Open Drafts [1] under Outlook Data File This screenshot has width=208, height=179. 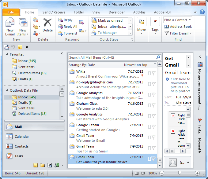pos(25,103)
